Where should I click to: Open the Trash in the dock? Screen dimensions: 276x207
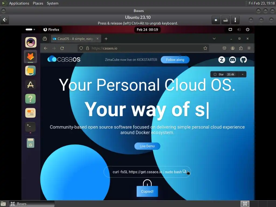click(x=30, y=143)
